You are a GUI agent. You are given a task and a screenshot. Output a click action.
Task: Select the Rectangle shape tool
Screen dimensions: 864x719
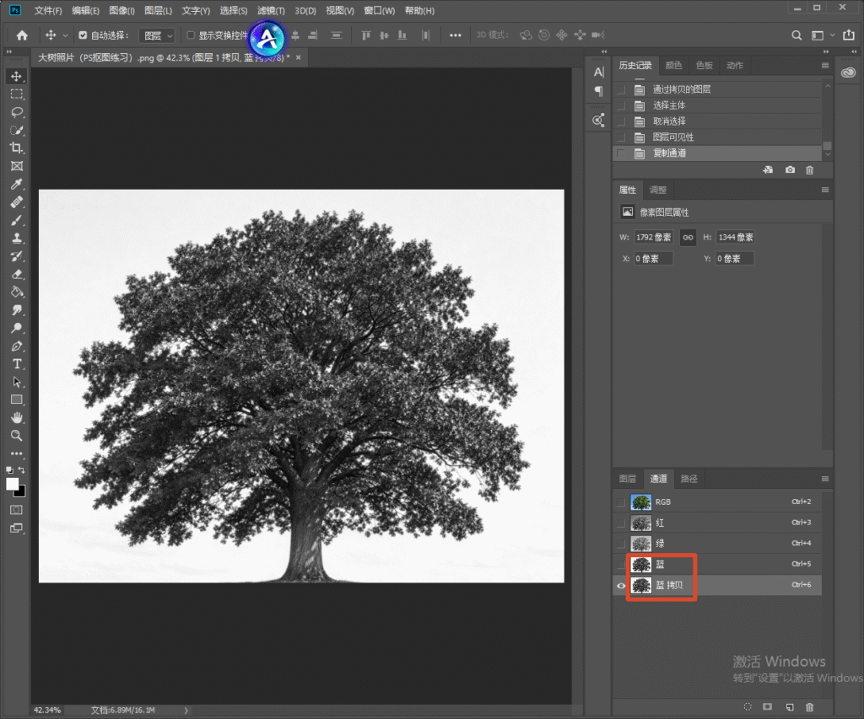(x=17, y=400)
